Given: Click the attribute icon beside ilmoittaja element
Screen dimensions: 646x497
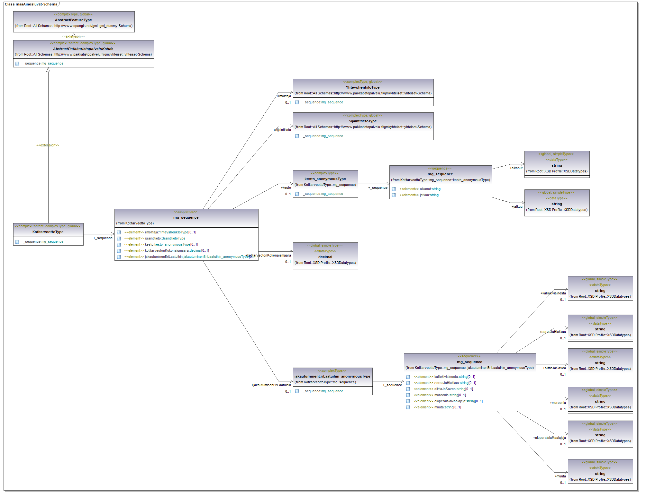Looking at the screenshot, I should [119, 232].
